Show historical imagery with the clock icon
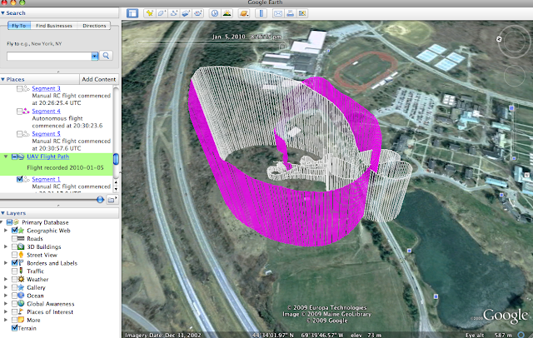Screen dimensions: 533x338 point(215,13)
